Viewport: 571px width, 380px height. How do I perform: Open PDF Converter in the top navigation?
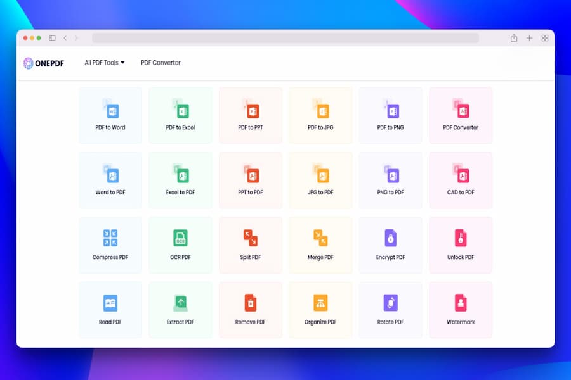161,63
